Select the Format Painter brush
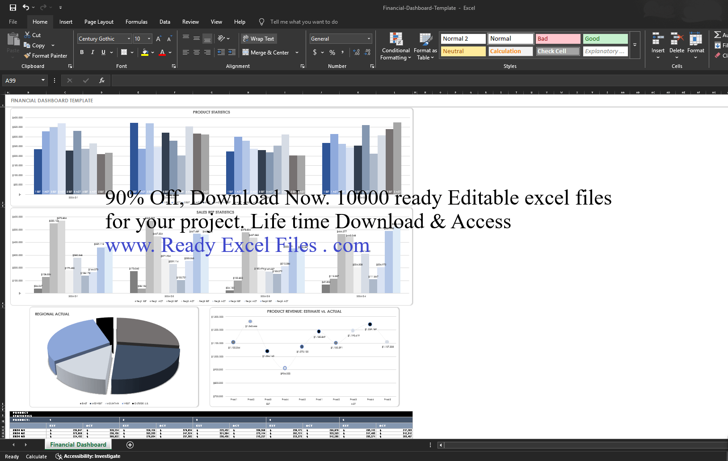Viewport: 728px width, 461px height. [x=27, y=56]
